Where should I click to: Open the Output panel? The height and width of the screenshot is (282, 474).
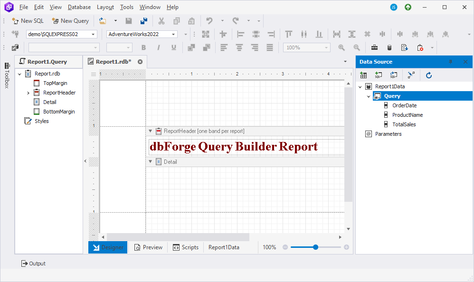tap(33, 263)
